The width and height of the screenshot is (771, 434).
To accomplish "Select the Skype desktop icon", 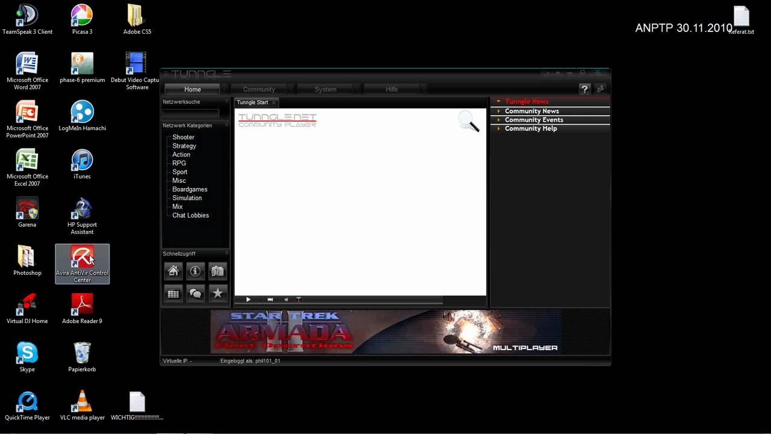I will coord(27,357).
